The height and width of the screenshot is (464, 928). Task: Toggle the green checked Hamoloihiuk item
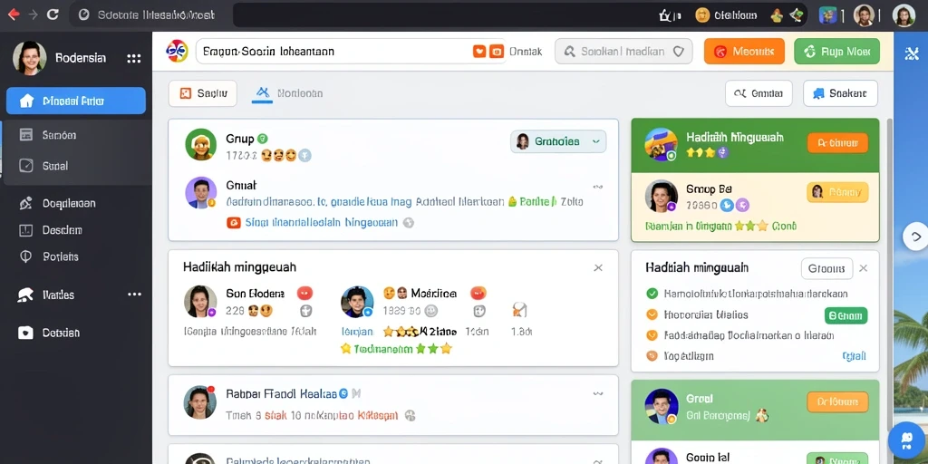click(x=652, y=293)
